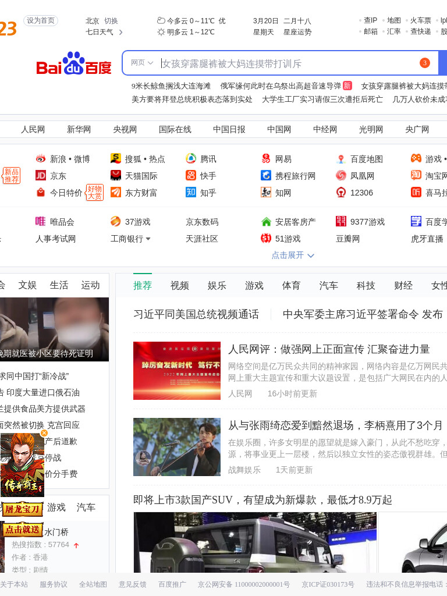The height and width of the screenshot is (596, 447).
Task: Click the JD 京东 icon
Action: pyautogui.click(x=41, y=175)
